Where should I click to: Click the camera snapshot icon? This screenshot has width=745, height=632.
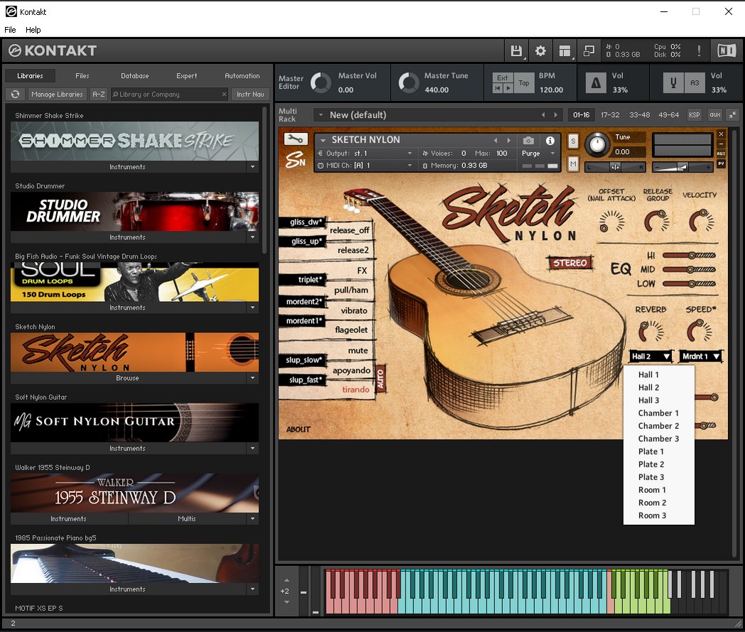[528, 141]
